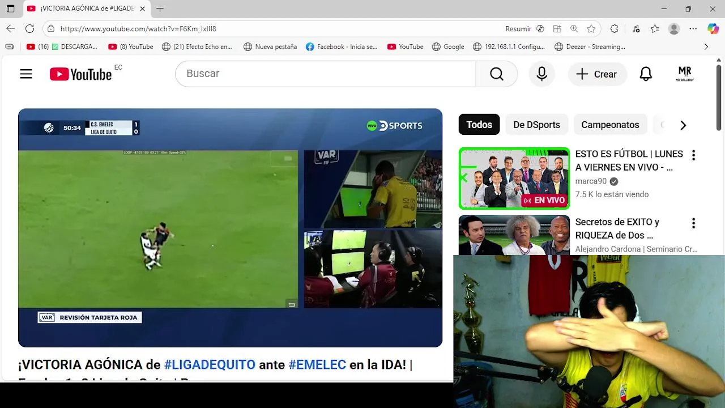Open a new tab with plus
The height and width of the screenshot is (408, 725).
(x=160, y=8)
